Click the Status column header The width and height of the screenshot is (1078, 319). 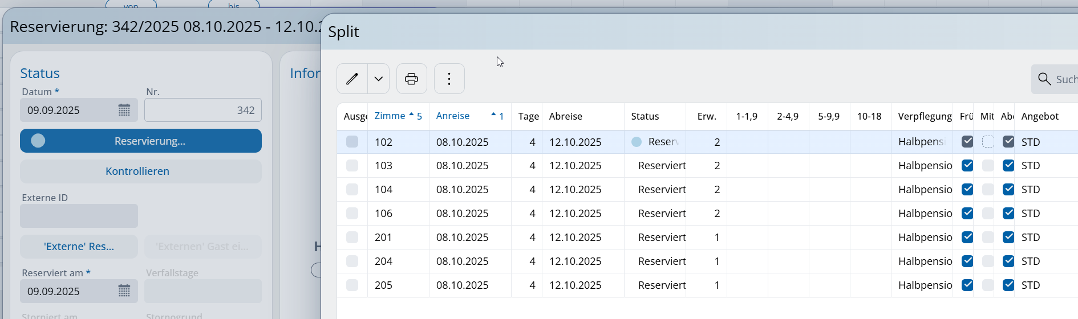(x=645, y=116)
